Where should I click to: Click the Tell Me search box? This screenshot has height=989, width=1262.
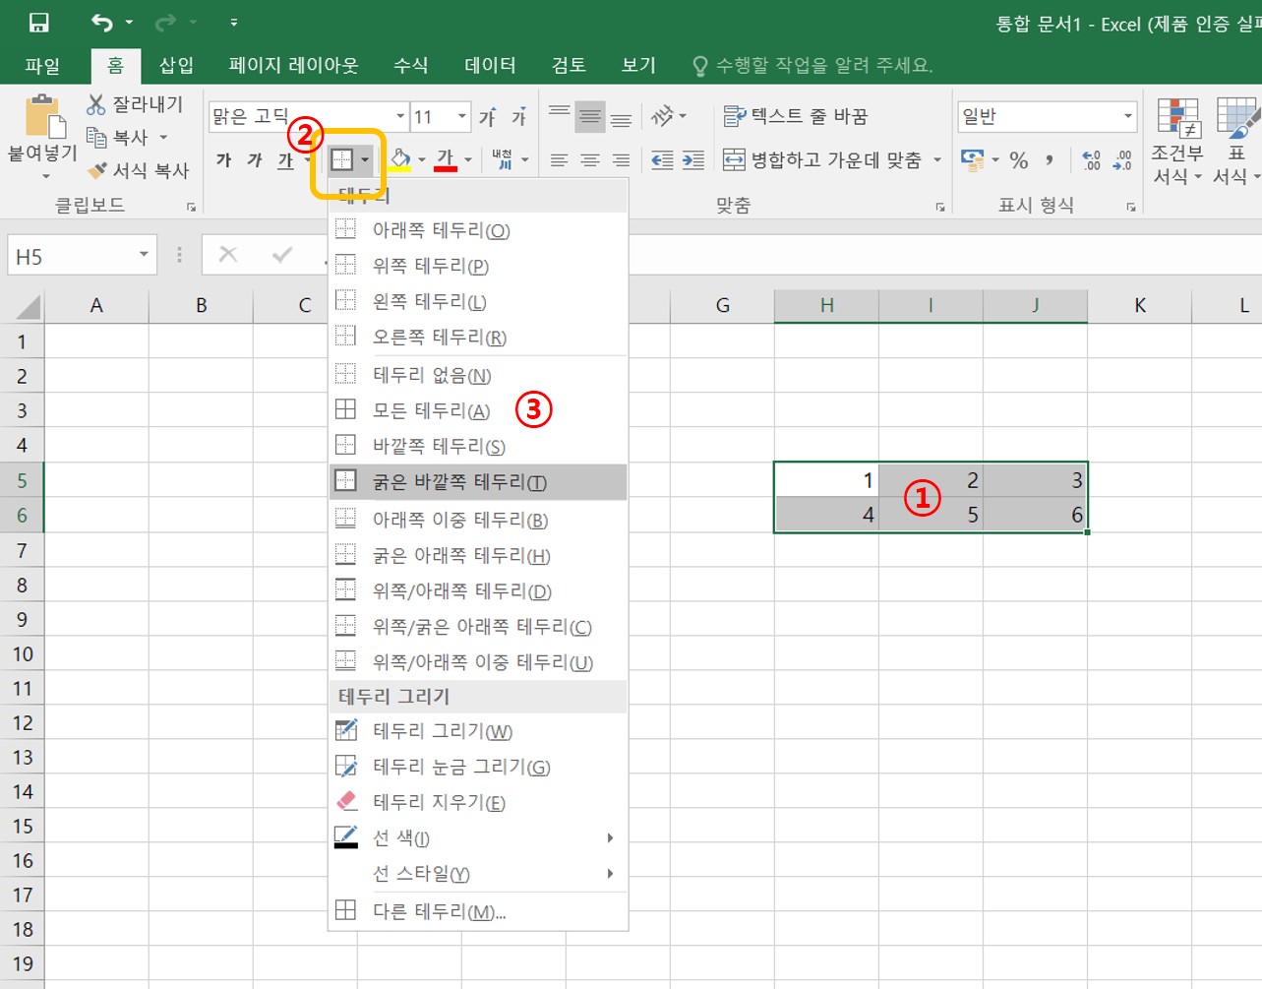[x=812, y=66]
